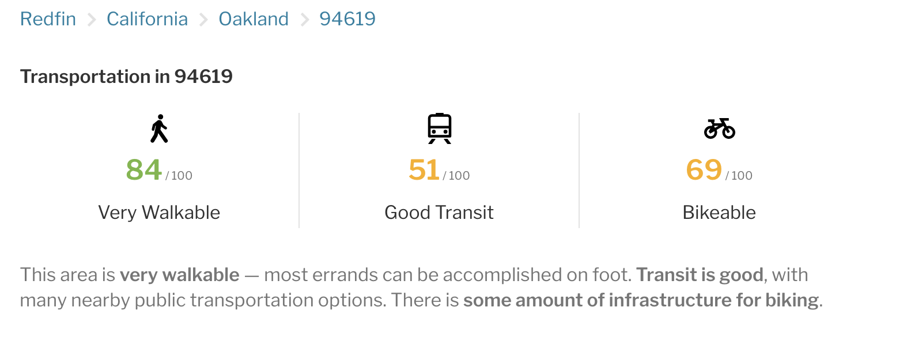The height and width of the screenshot is (341, 907).
Task: Select the Good Transit label
Action: (x=439, y=213)
